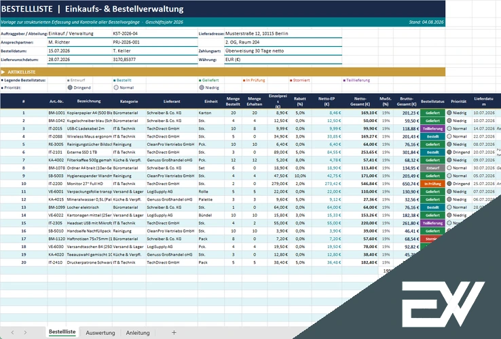This screenshot has width=501, height=339.
Task: Select Dringend priority legend circle
Action: (70, 87)
